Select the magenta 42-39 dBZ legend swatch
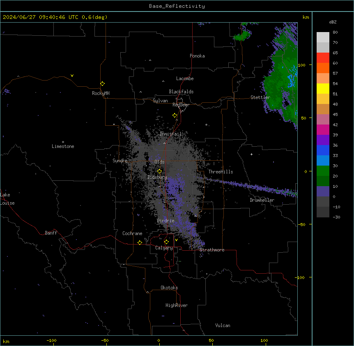 coord(323,129)
